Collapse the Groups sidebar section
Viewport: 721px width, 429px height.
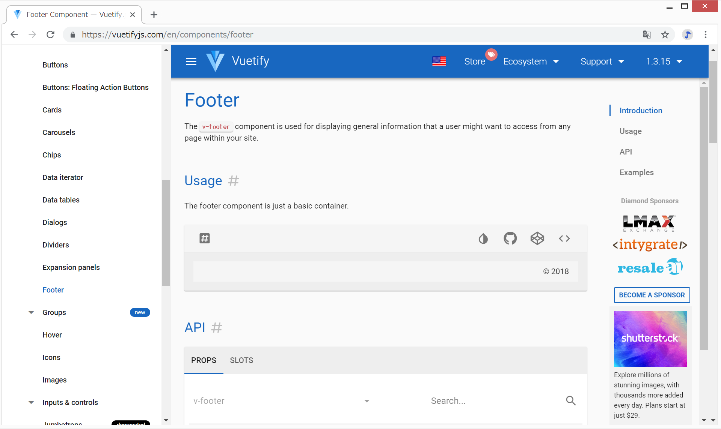click(x=31, y=312)
